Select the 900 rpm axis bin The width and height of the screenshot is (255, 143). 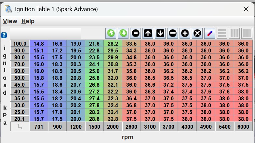[x=57, y=126]
